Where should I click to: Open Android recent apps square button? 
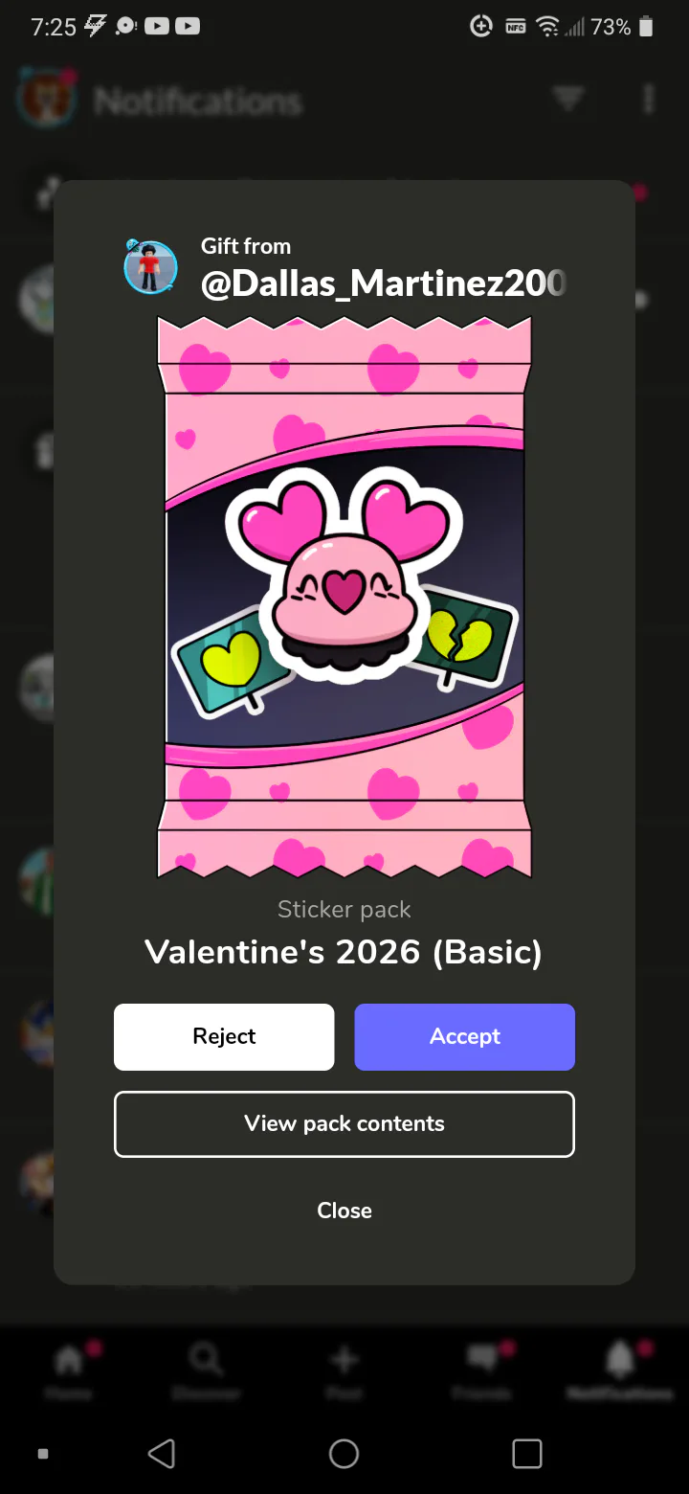(x=527, y=1453)
